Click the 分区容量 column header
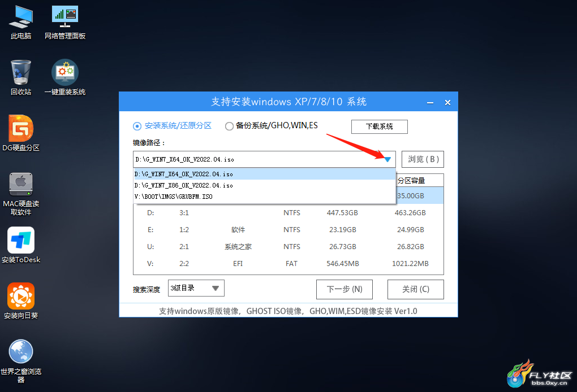 (x=411, y=181)
